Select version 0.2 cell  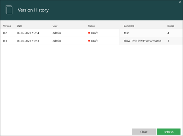5,33
